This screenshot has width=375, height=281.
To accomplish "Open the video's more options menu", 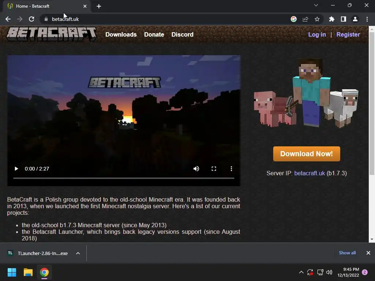I will click(231, 169).
